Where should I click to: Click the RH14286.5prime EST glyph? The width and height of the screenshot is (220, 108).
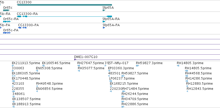(x=187, y=81)
